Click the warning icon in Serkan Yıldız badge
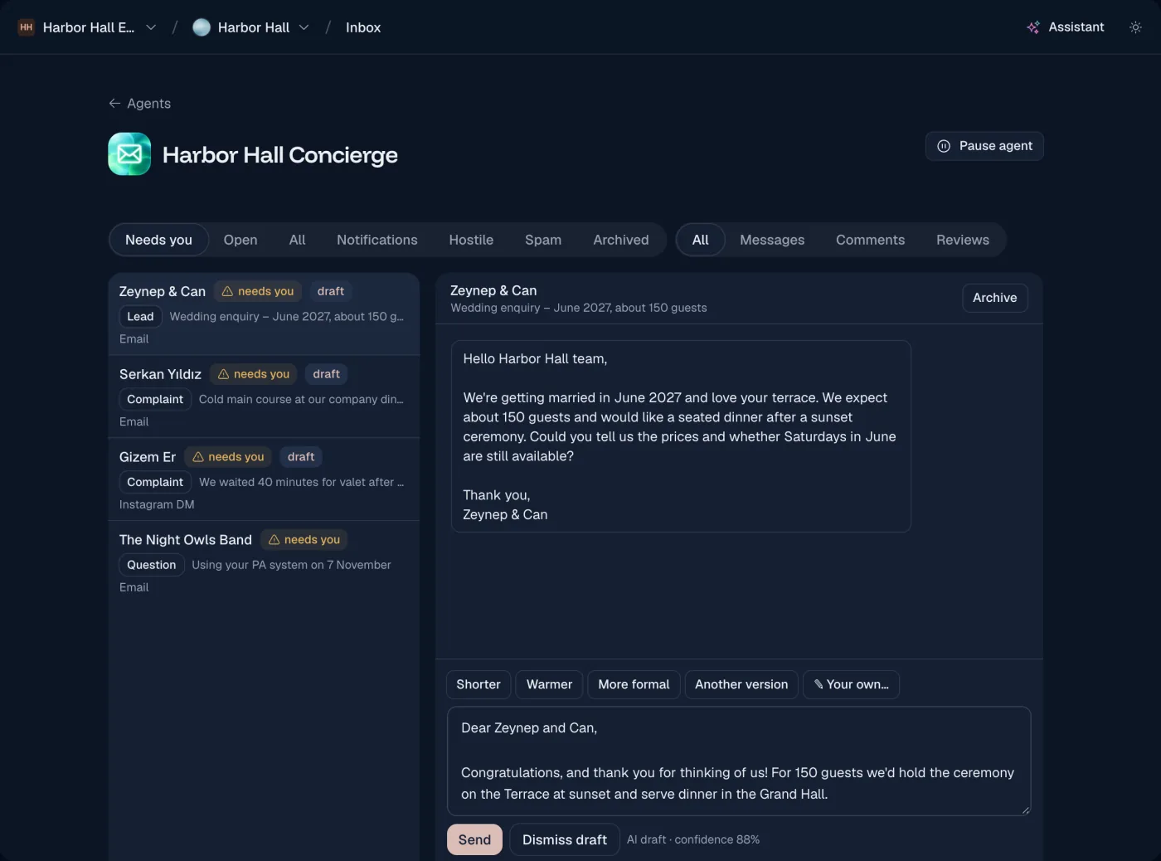Image resolution: width=1161 pixels, height=861 pixels. click(x=223, y=374)
